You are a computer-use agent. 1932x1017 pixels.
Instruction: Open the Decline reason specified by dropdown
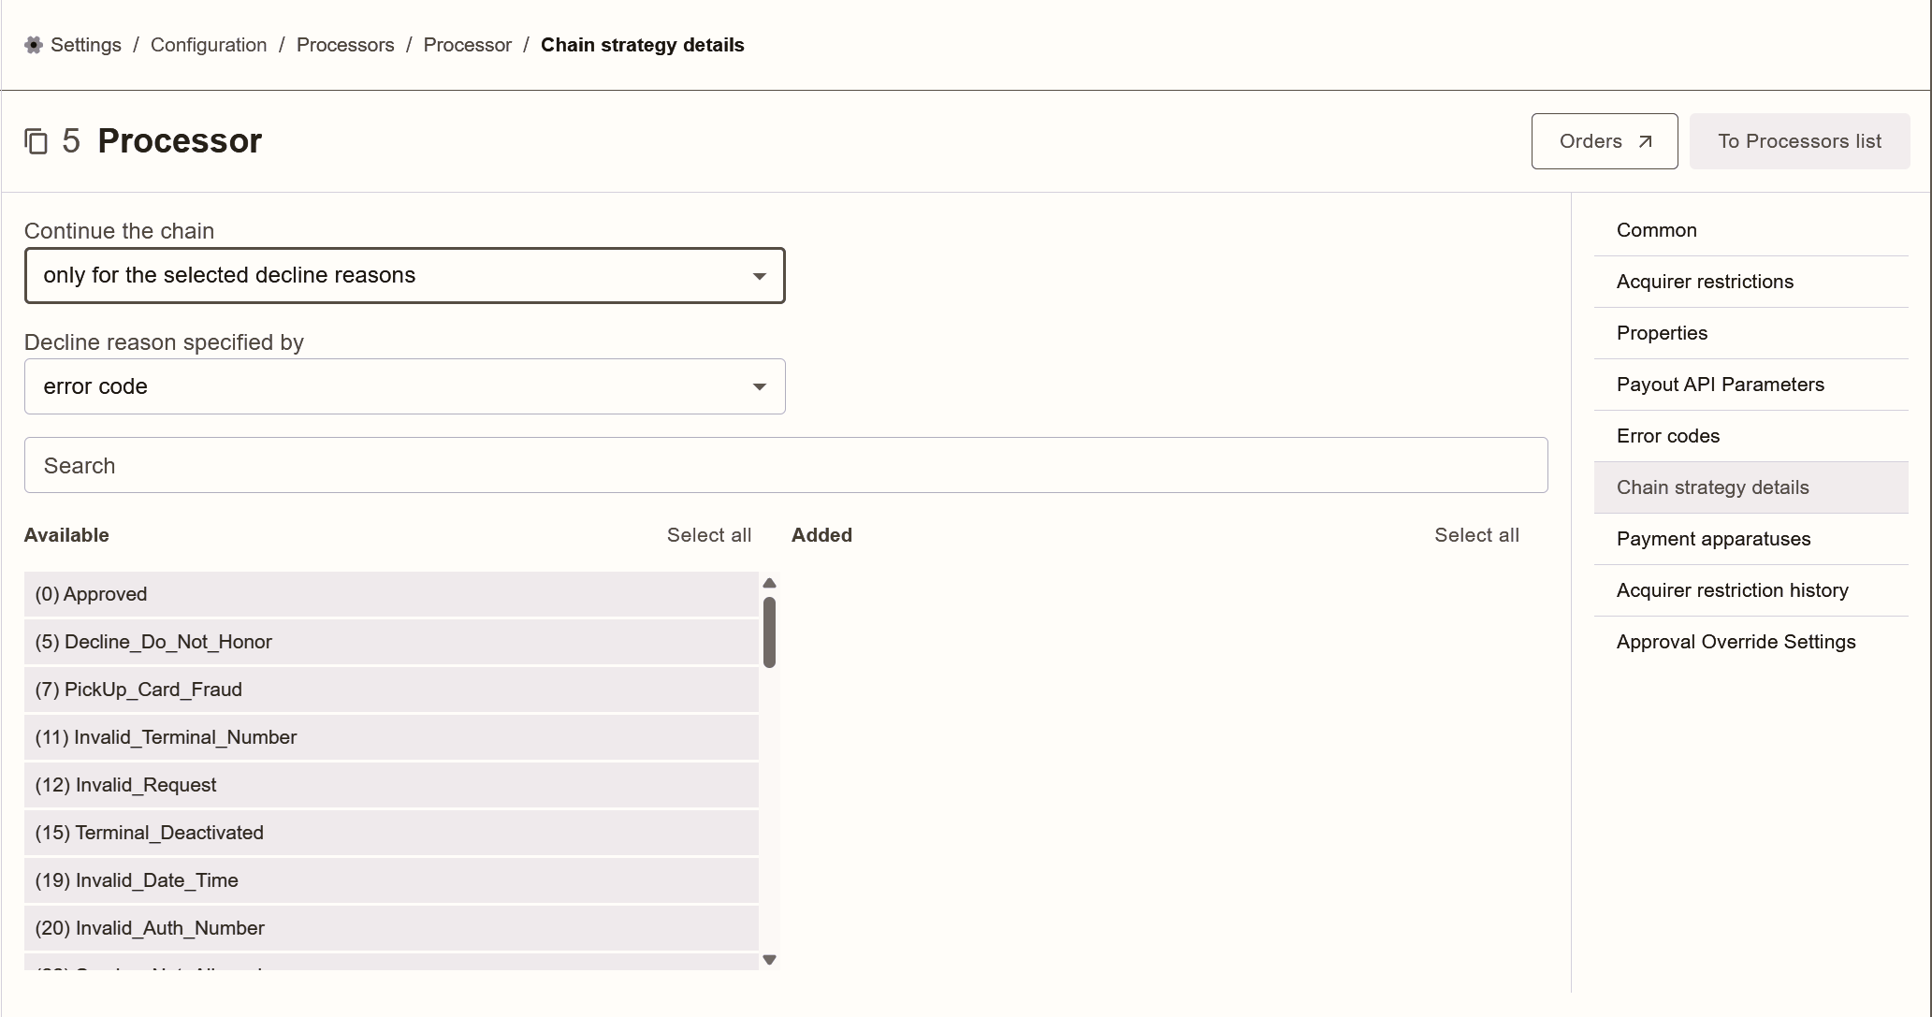pyautogui.click(x=404, y=386)
